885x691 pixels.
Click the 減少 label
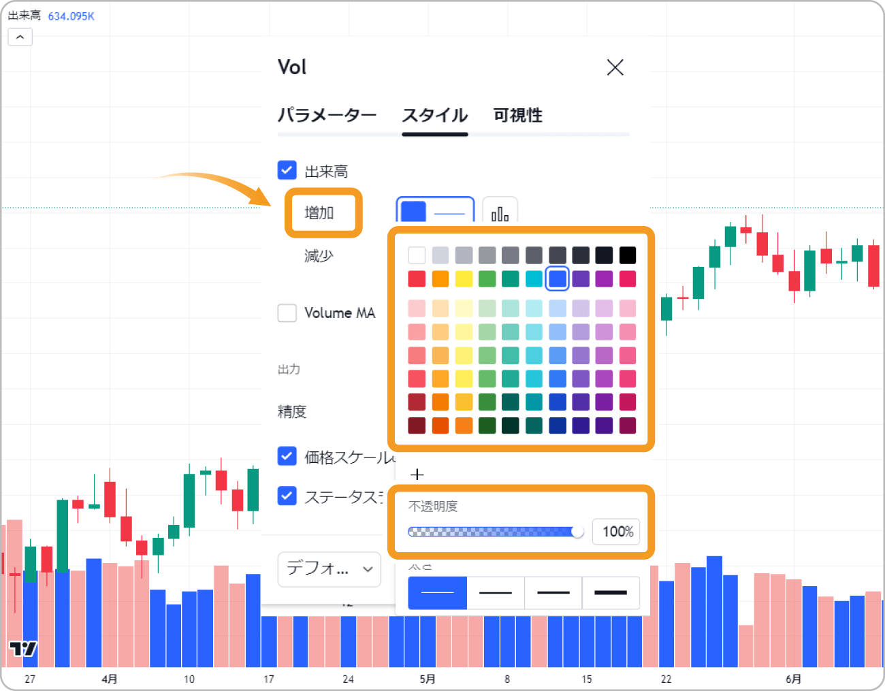click(x=319, y=256)
